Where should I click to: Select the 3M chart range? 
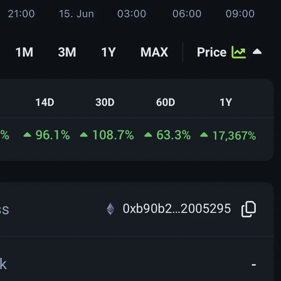(x=67, y=52)
